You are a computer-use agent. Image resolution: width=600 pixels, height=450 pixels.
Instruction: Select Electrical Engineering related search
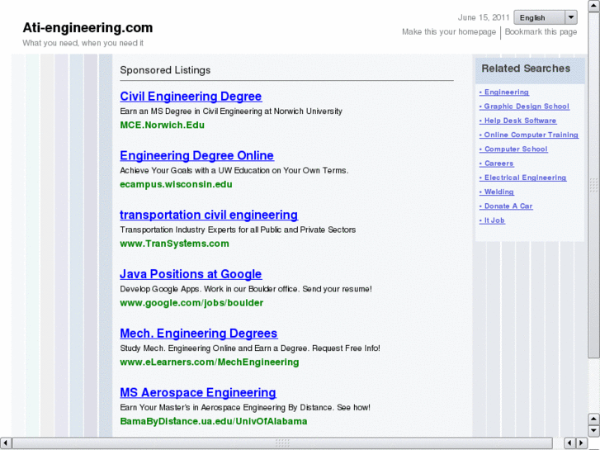[522, 178]
